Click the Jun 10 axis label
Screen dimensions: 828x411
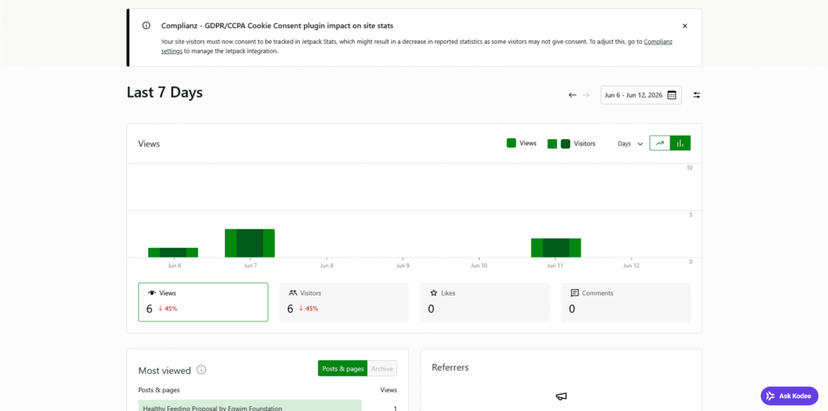pyautogui.click(x=479, y=266)
